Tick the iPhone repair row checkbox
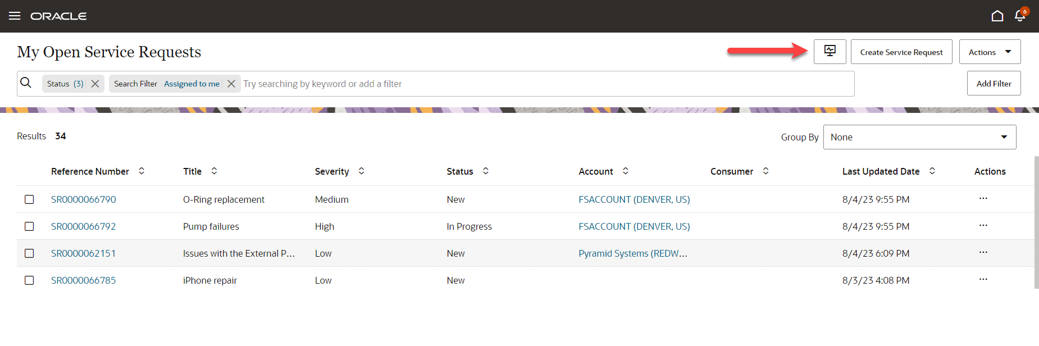The width and height of the screenshot is (1039, 346). point(29,280)
